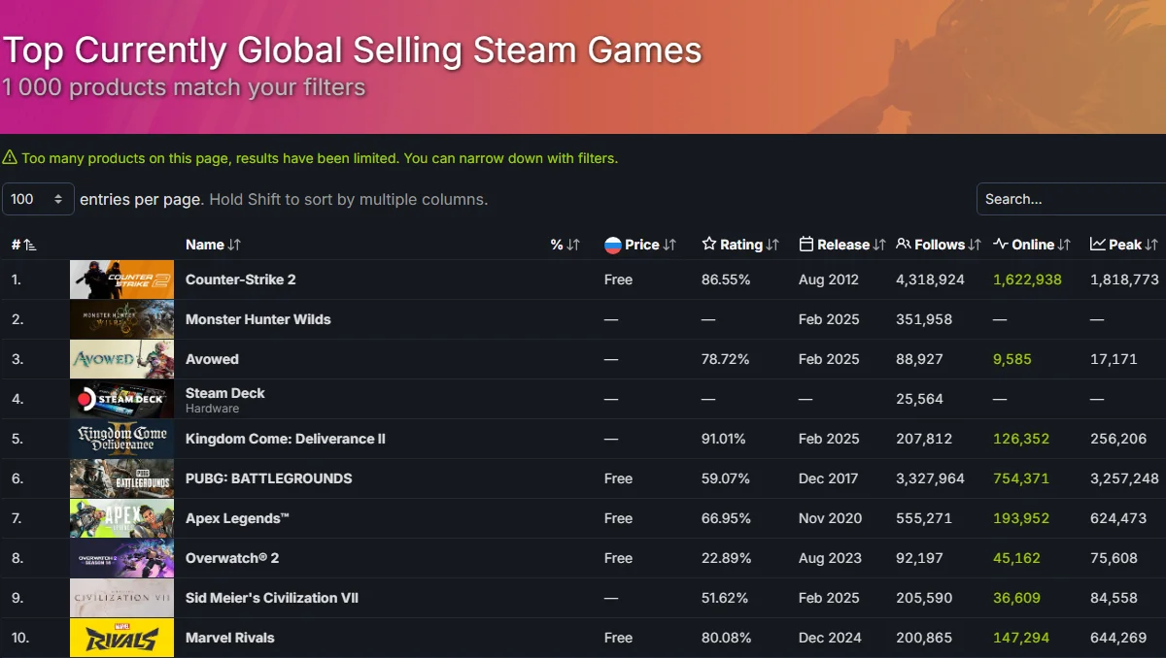Screen dimensions: 1166x658
Task: Select Counter-Strike 2 peak 1,818,773
Action: 1124,280
